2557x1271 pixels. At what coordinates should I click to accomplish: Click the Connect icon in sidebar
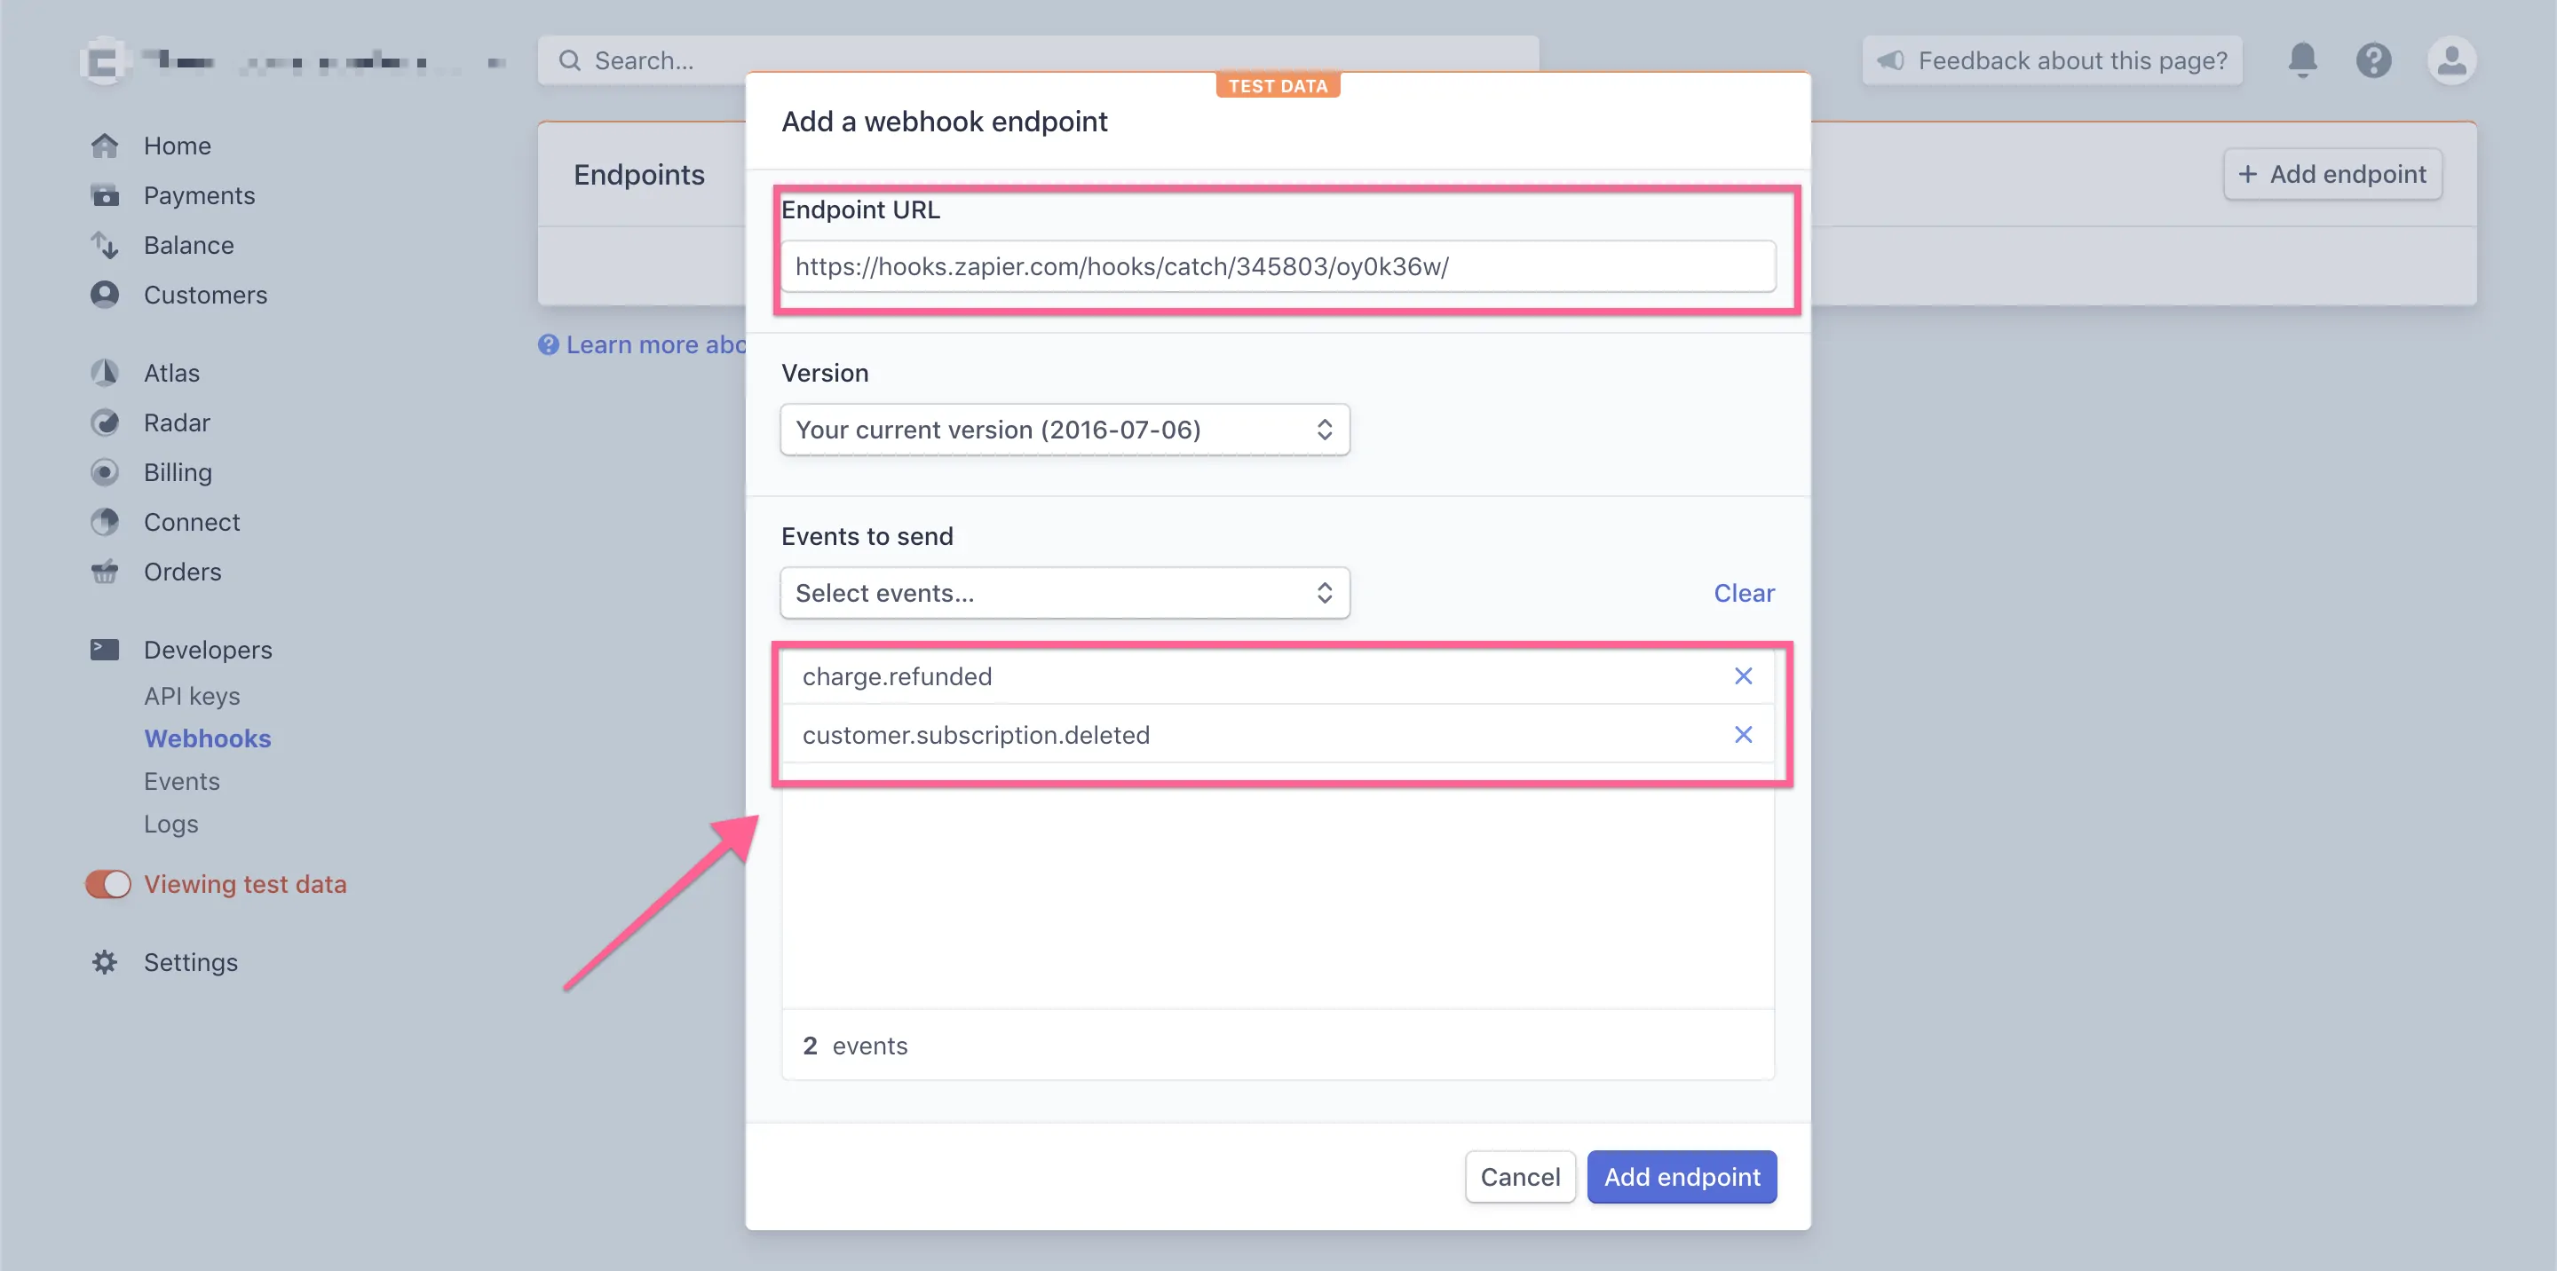[104, 522]
